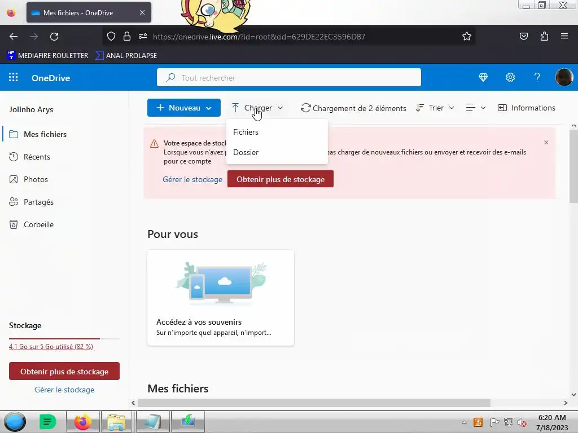The image size is (578, 433).
Task: Open MEDIAFIRE ROULETTER bookmark
Action: coord(47,56)
